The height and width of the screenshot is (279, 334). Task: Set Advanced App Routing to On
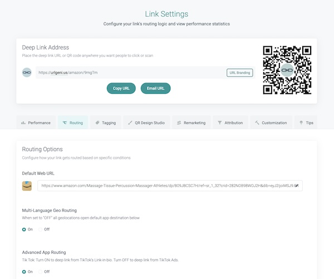[x=24, y=272]
